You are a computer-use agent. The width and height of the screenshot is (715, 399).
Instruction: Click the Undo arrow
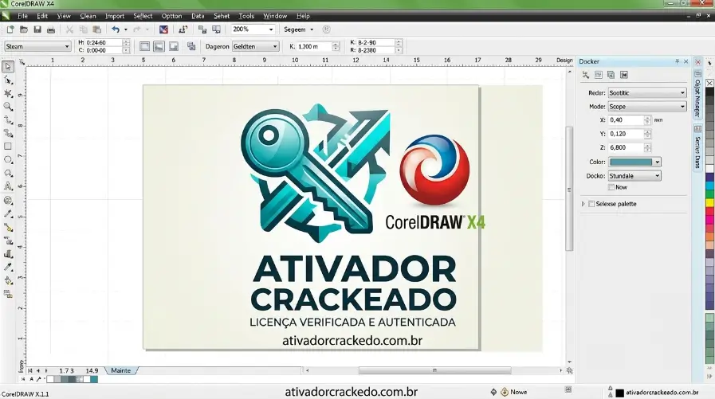pyautogui.click(x=116, y=29)
